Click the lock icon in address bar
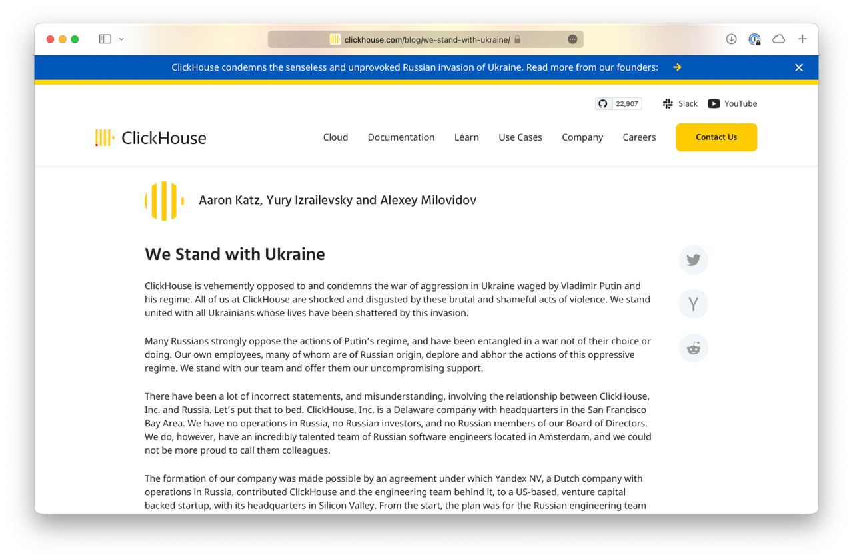The height and width of the screenshot is (559, 853). pyautogui.click(x=518, y=39)
